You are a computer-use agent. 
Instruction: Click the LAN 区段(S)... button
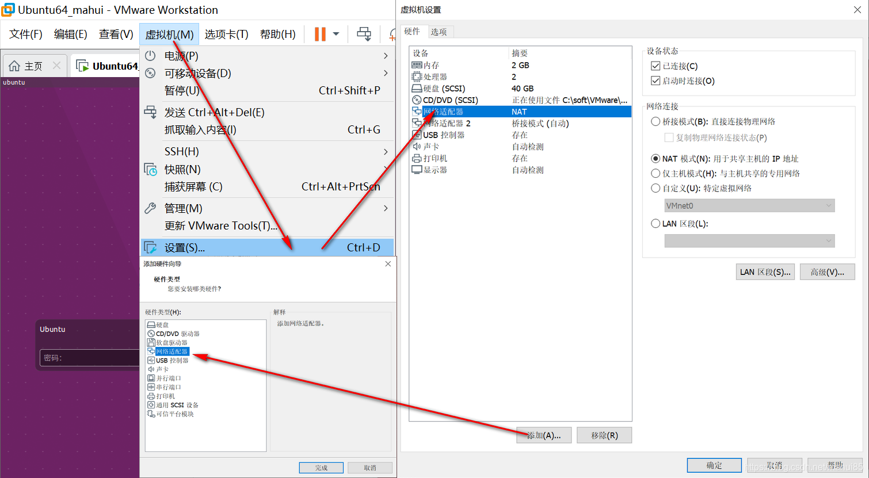coord(765,272)
